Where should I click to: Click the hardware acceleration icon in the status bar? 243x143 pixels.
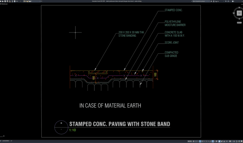pos(239,141)
